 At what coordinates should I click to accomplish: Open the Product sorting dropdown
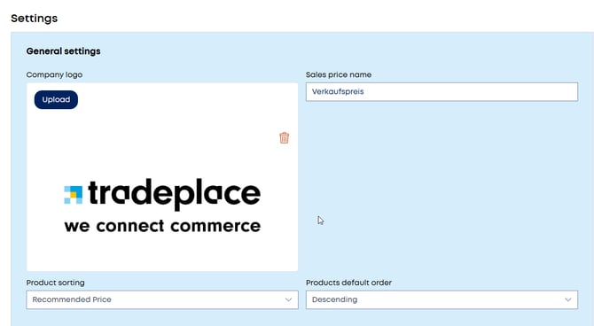162,299
